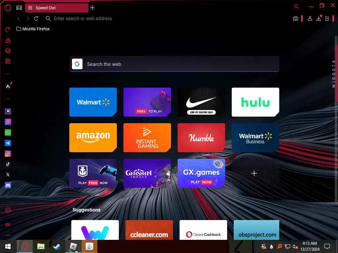Open X (Twitter) in the sidebar
This screenshot has width=338, height=253.
(8, 175)
